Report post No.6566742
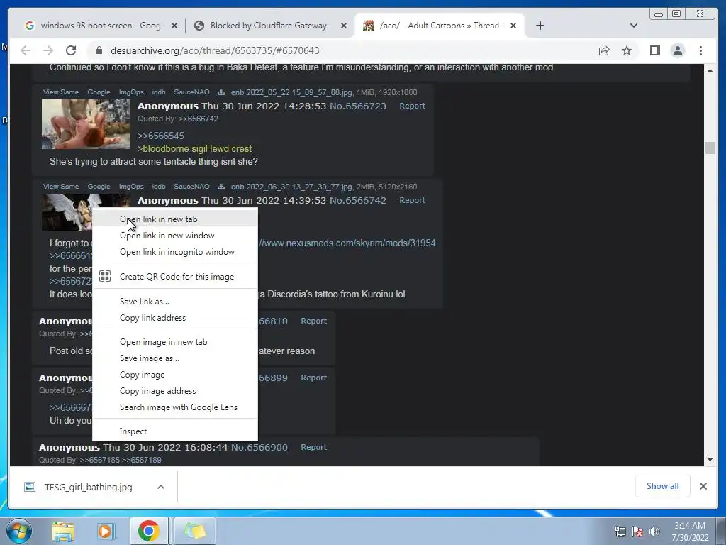726x545 pixels. coord(412,201)
